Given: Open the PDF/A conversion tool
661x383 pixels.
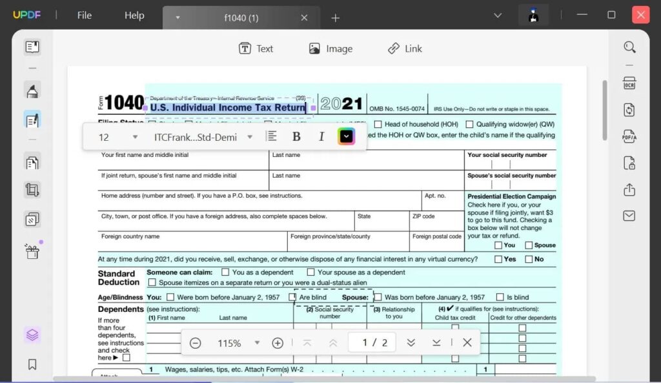Looking at the screenshot, I should [x=629, y=136].
